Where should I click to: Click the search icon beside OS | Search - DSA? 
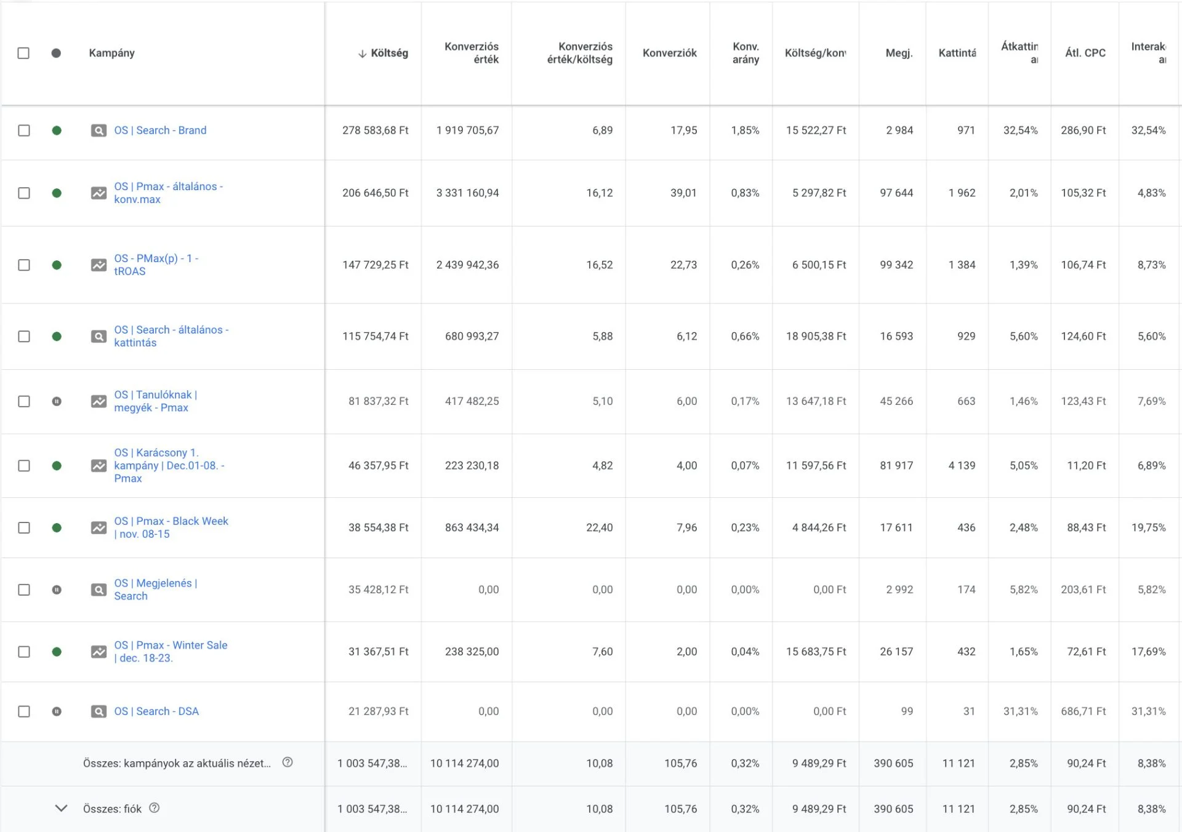pos(98,711)
